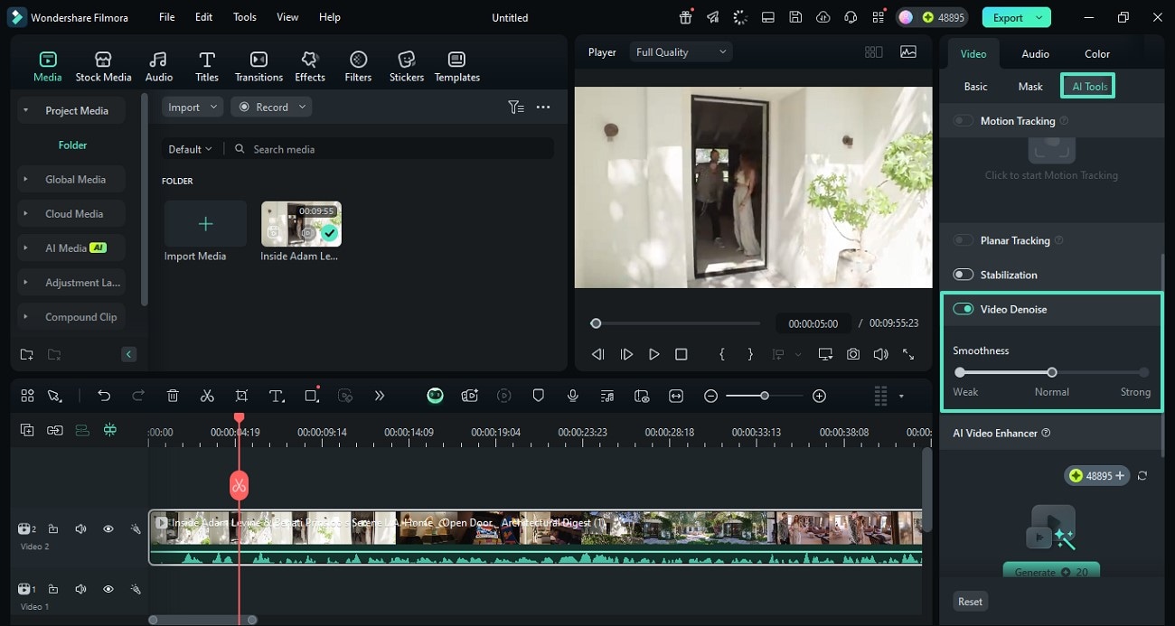
Task: Click the save project icon
Action: pos(794,17)
